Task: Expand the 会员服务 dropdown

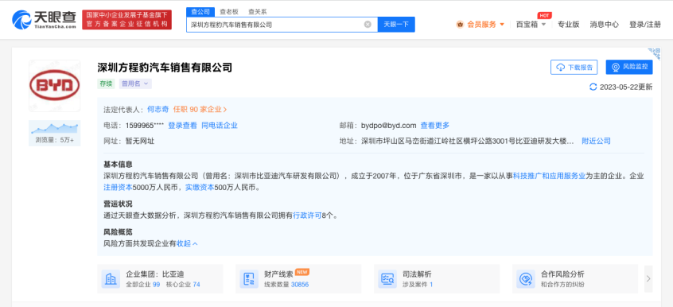Action: click(x=502, y=25)
